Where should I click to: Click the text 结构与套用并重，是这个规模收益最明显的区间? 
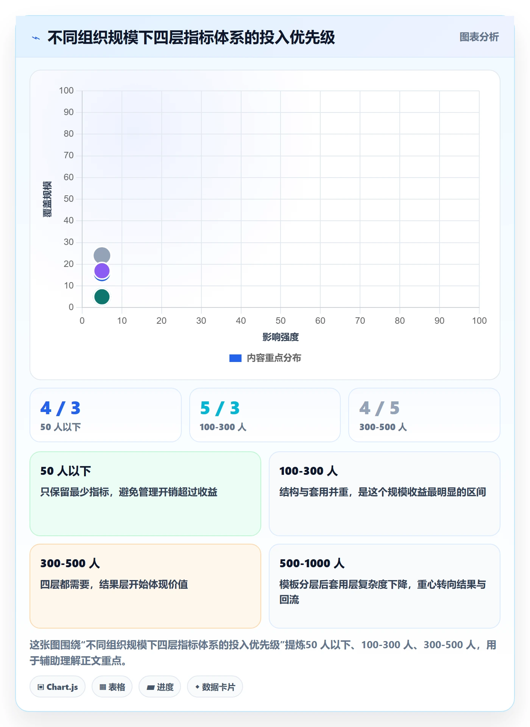click(383, 492)
